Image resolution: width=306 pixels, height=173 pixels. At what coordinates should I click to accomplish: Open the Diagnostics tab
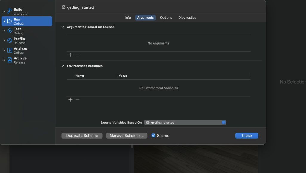coord(187,18)
